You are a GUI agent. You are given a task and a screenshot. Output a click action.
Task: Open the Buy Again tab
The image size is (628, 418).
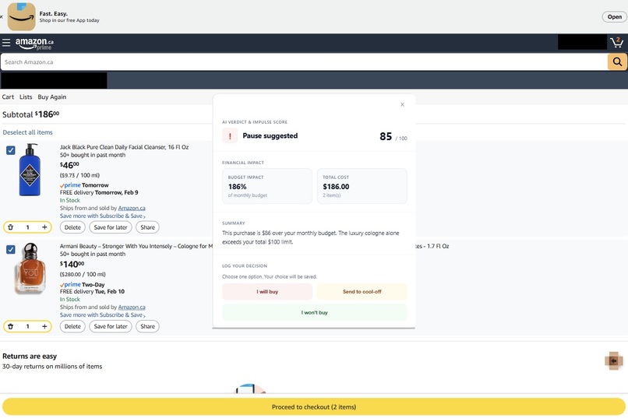tap(52, 97)
